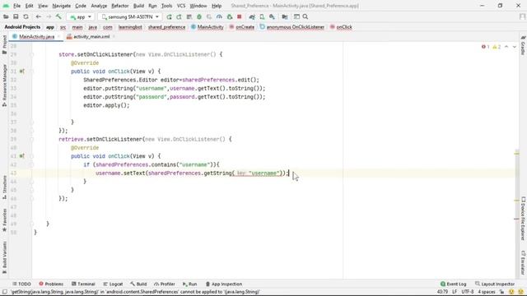Collapse the code fold at line 29
527x296 pixels.
point(31,54)
